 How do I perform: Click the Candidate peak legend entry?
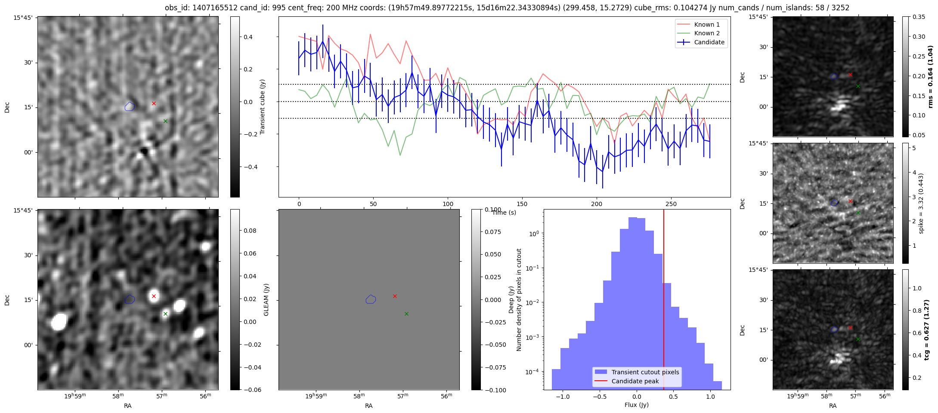tap(635, 381)
